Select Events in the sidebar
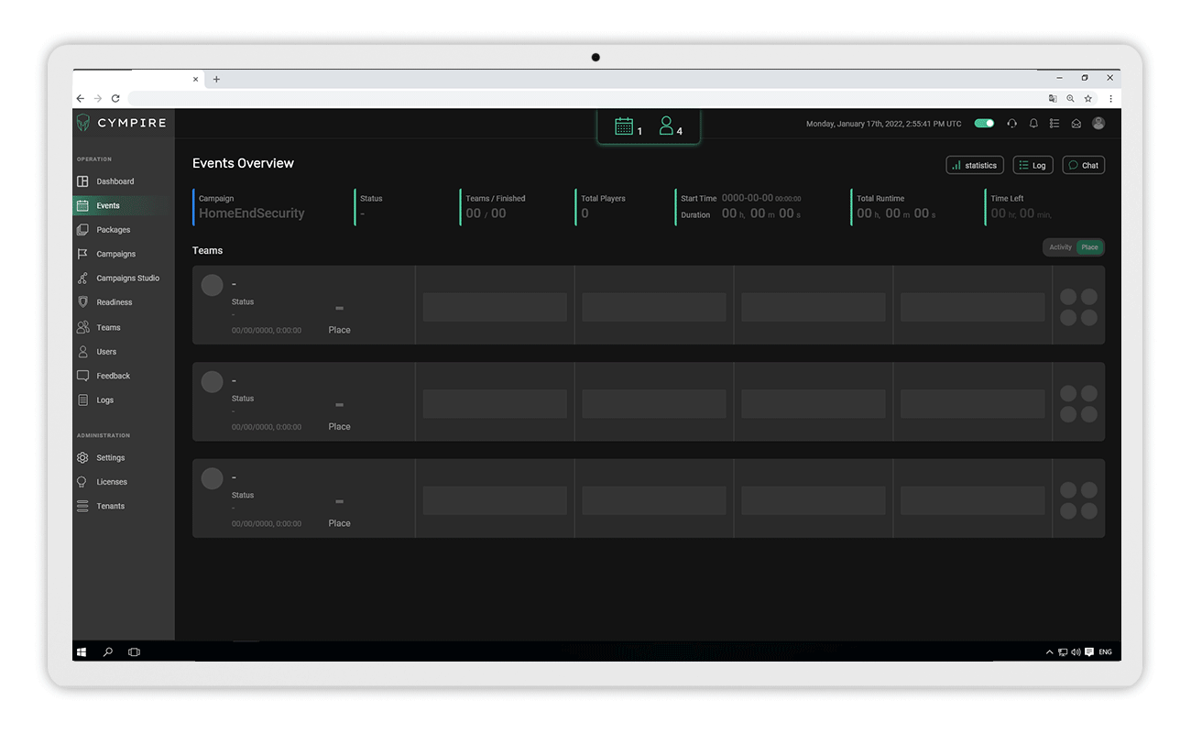1191x733 pixels. (108, 205)
